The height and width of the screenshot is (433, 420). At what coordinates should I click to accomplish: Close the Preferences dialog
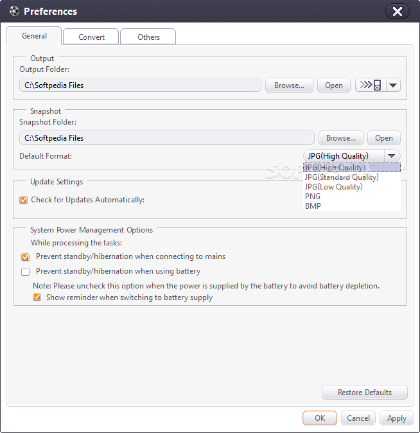[x=397, y=12]
